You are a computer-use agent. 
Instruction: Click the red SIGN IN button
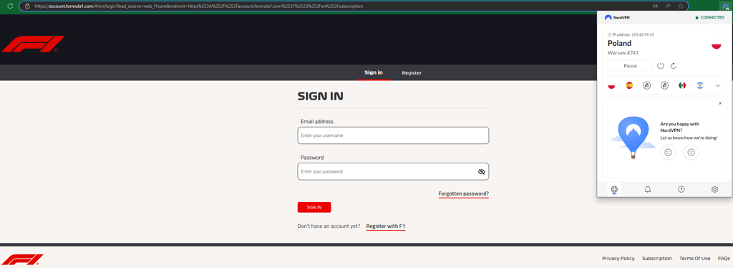coord(314,207)
